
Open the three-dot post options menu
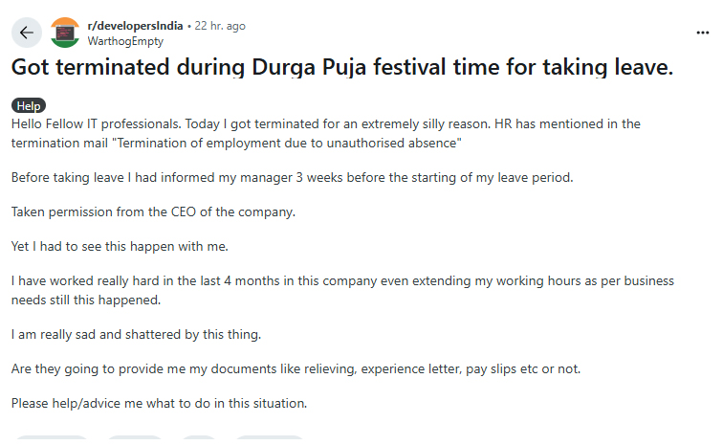tap(703, 33)
